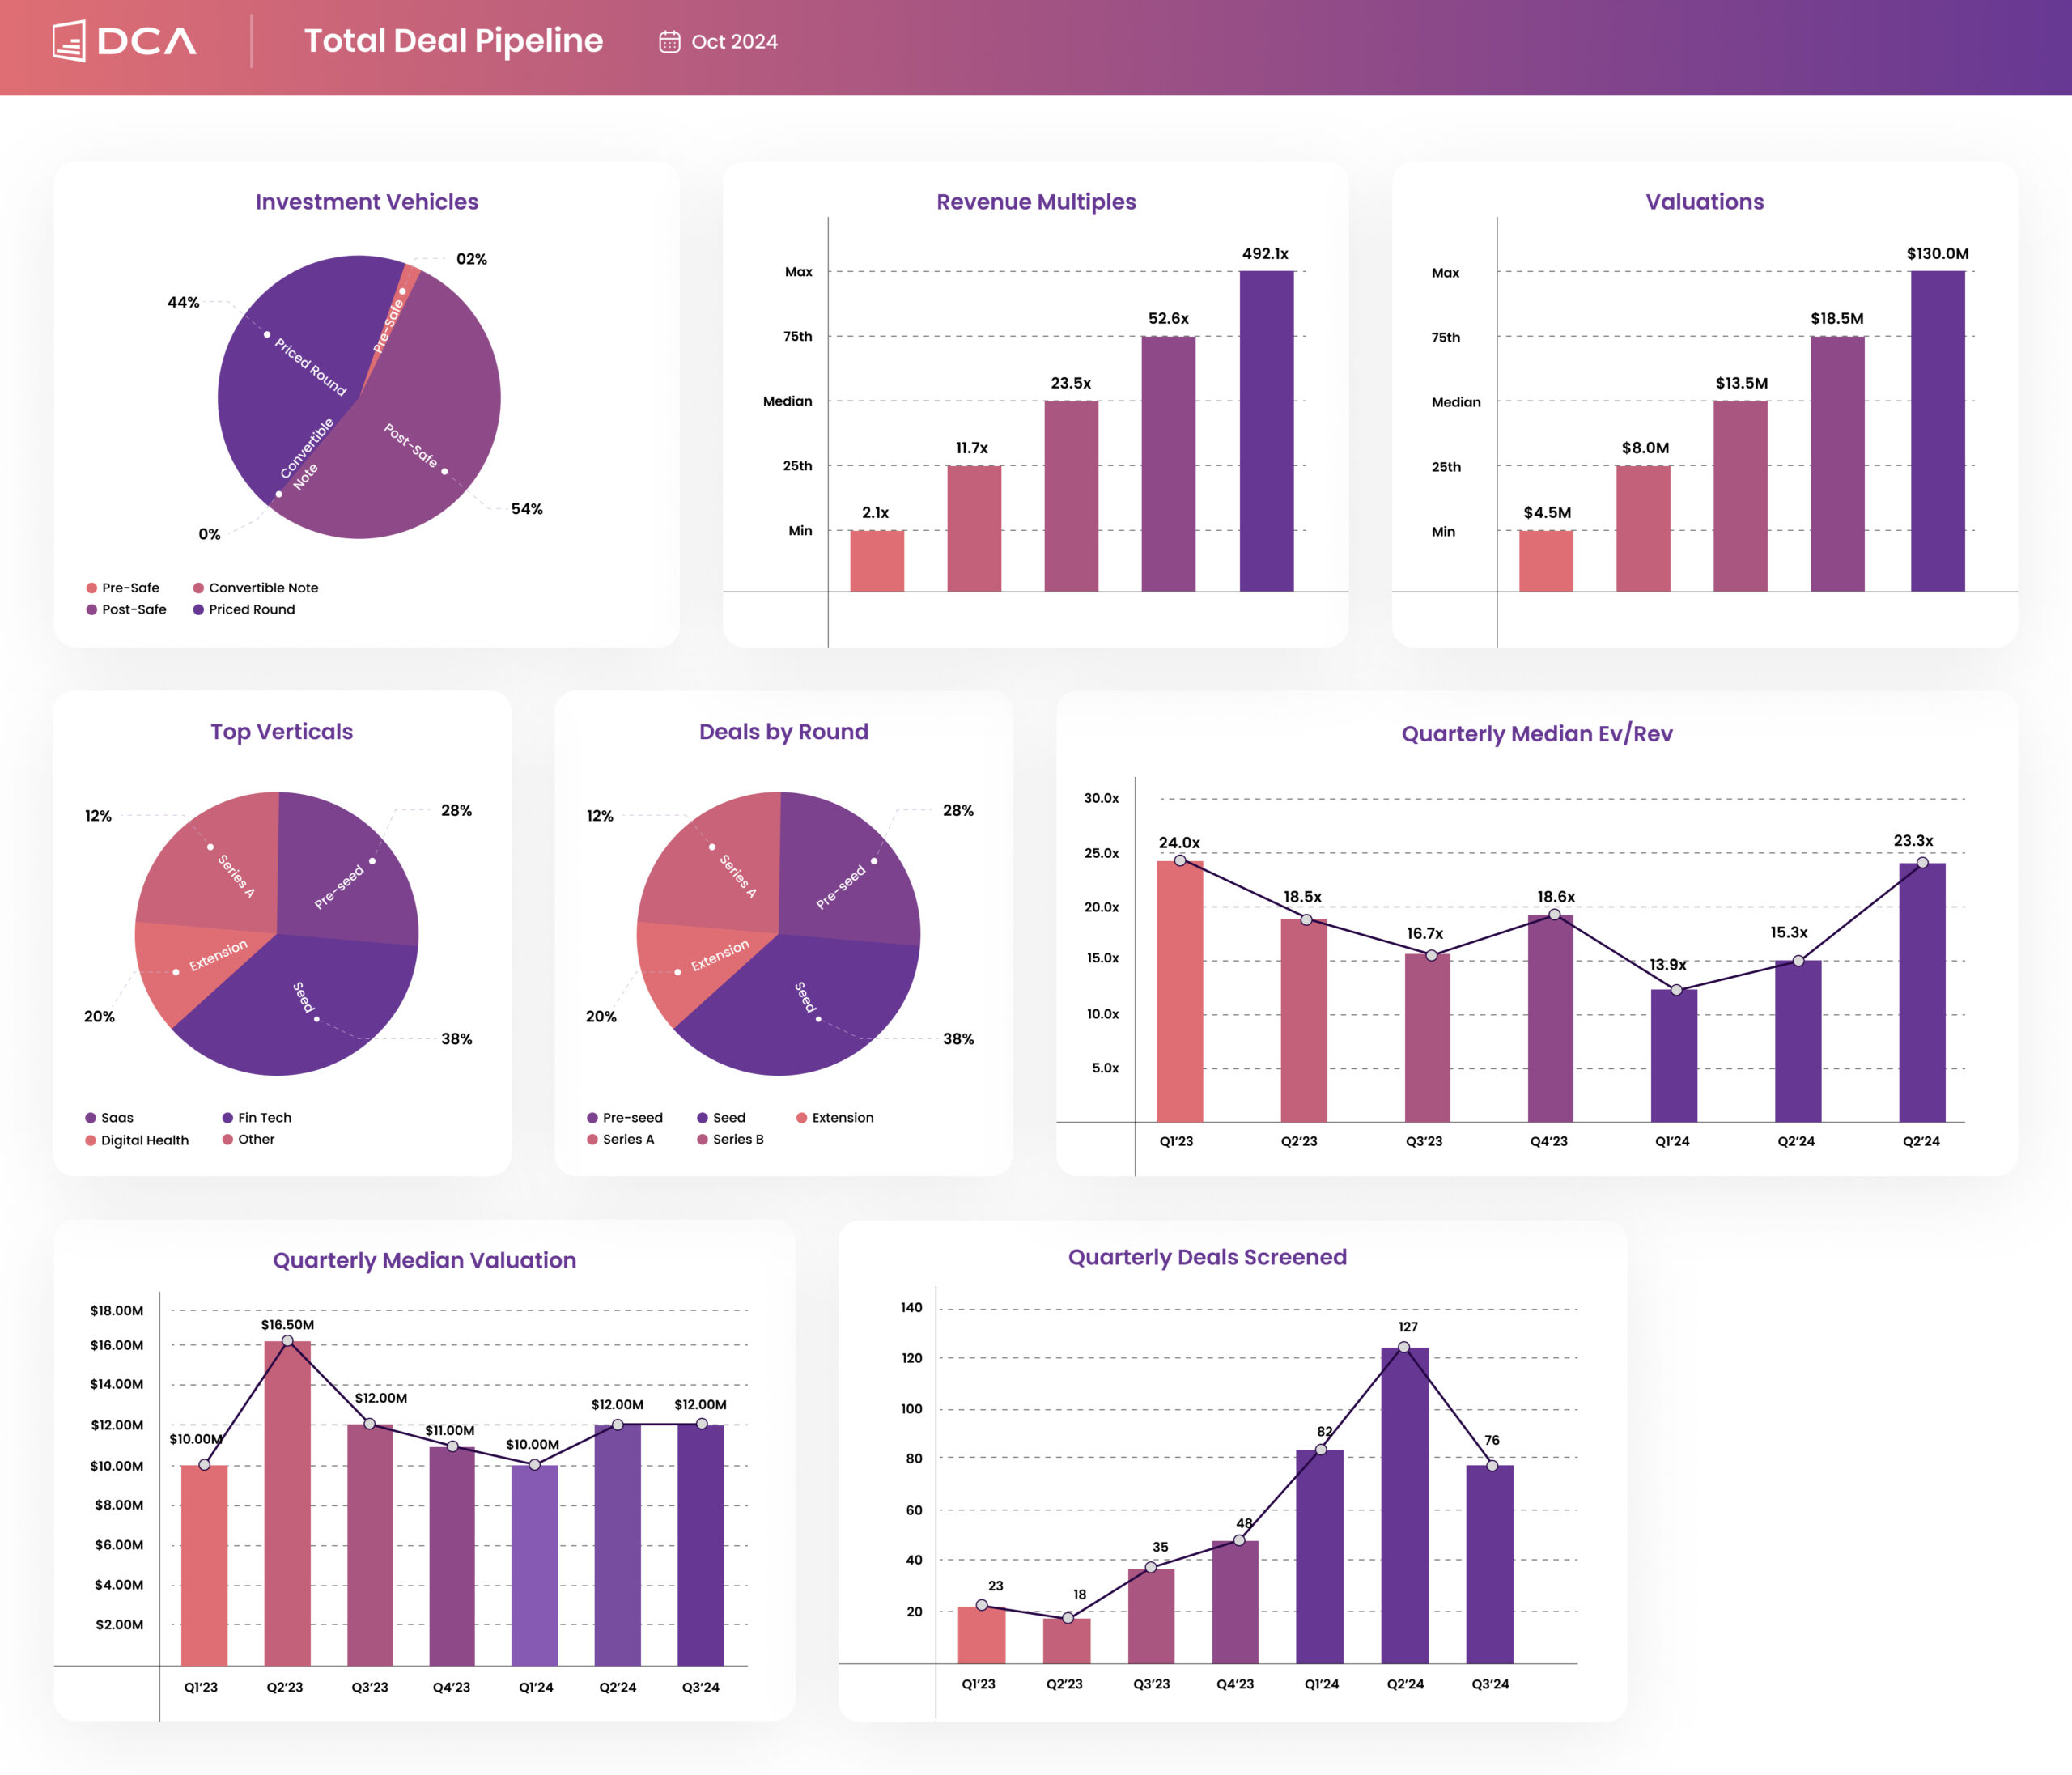Click the 38% label on Deals by Round
This screenshot has width=2072, height=1775.
click(958, 1039)
